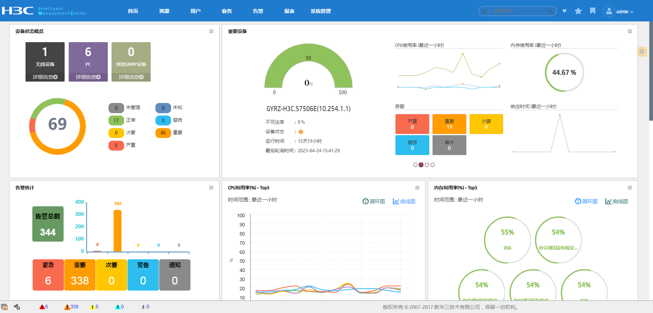Select the fourth carousel dot under device alarms
This screenshot has width=653, height=313.
(x=433, y=165)
